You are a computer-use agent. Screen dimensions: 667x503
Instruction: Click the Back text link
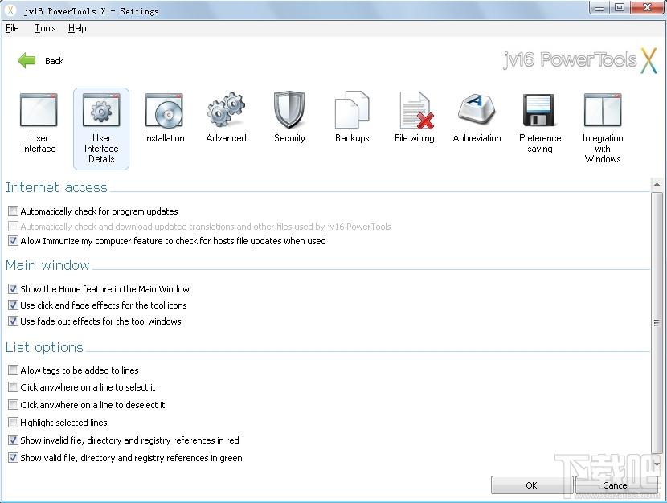54,61
